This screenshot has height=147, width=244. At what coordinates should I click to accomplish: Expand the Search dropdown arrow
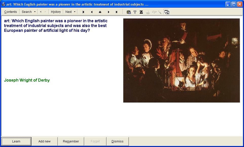[x=35, y=12]
